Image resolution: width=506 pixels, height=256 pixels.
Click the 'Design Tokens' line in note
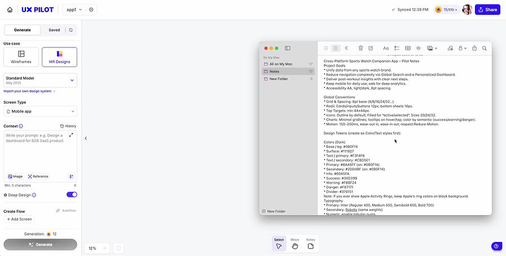pos(362,133)
